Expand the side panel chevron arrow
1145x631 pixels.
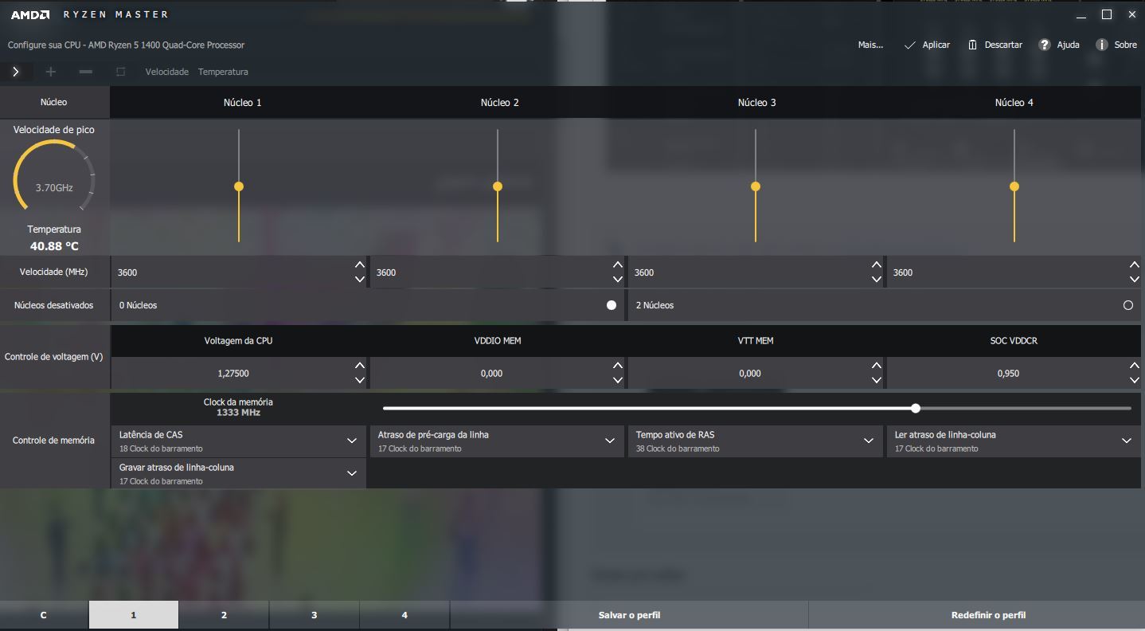click(x=16, y=72)
